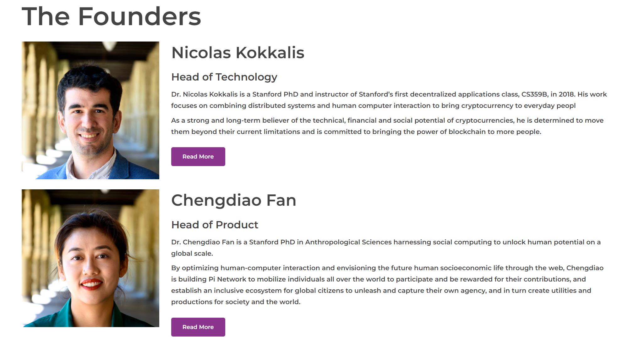This screenshot has height=340, width=628.
Task: Click Chengdiao Fan's portrait photo
Action: click(x=90, y=258)
